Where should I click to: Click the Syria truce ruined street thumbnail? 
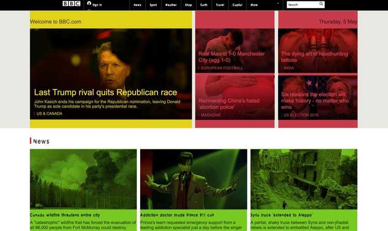pos(304,179)
